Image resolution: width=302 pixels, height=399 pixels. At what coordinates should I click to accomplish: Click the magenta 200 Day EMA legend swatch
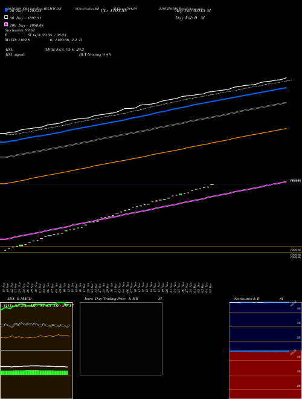[x=7, y=24]
